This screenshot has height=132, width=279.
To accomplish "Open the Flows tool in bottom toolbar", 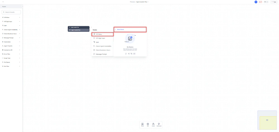I will [x=142, y=124].
